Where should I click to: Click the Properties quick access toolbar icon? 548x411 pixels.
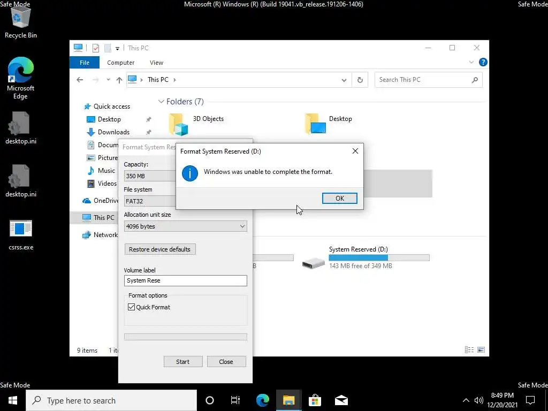[x=95, y=48]
